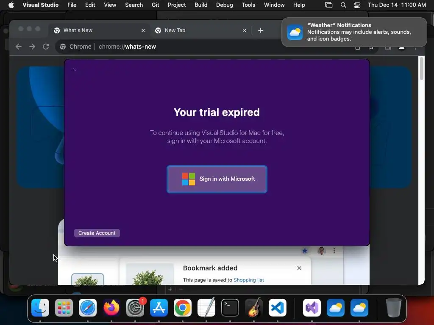Click the Chrome site info chip

tap(75, 47)
